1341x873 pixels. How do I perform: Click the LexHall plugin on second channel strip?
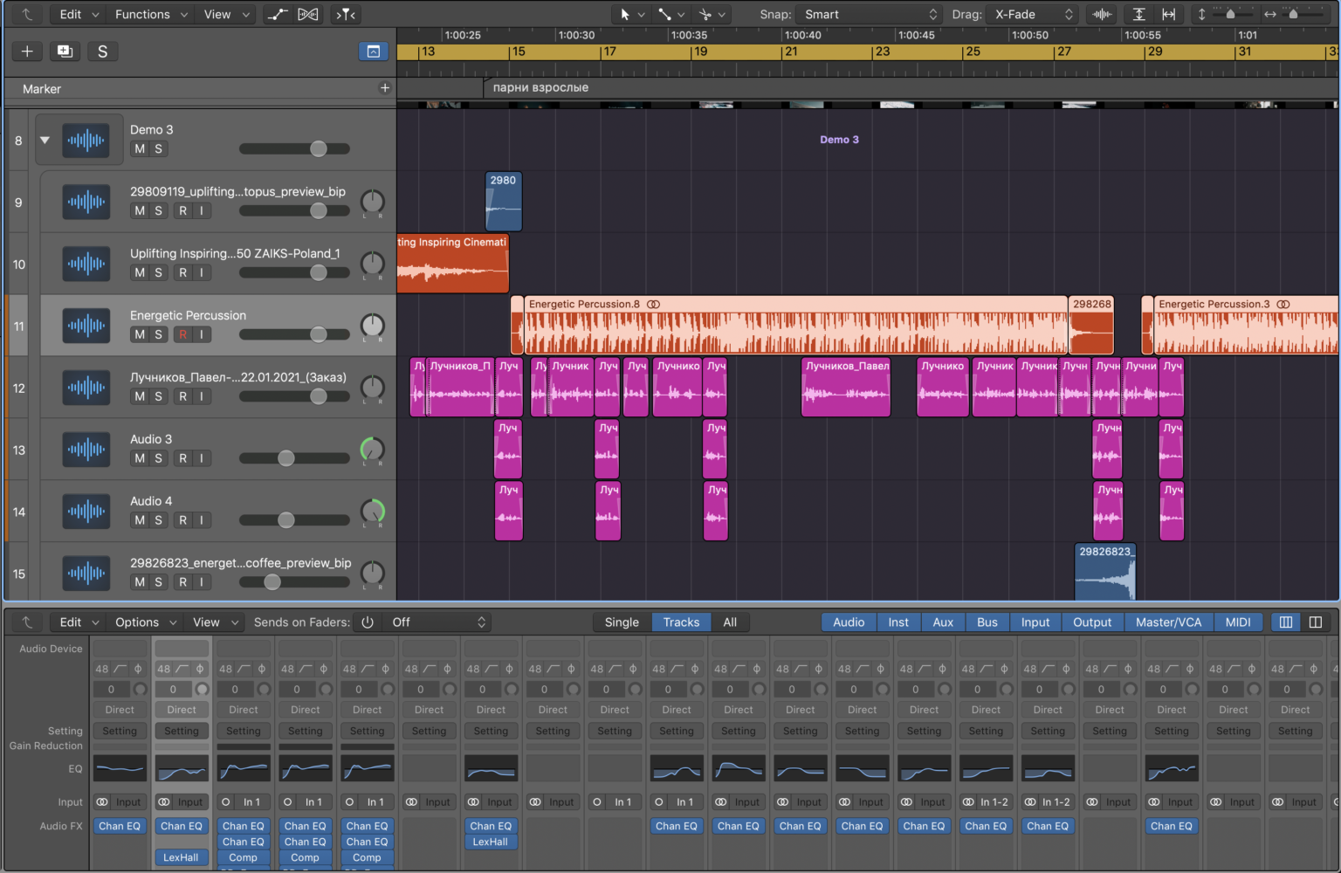[181, 857]
